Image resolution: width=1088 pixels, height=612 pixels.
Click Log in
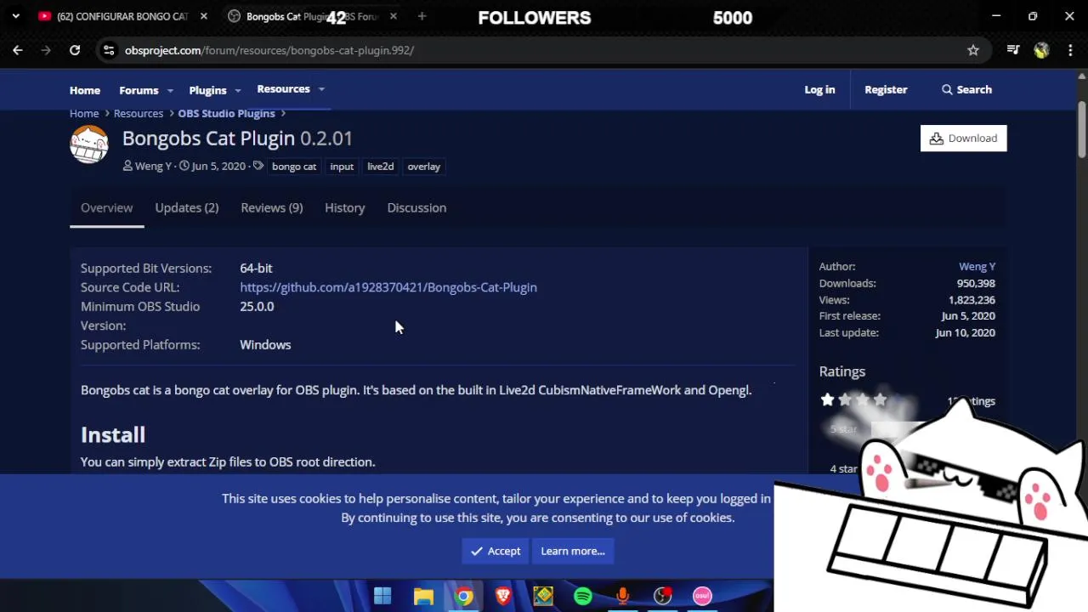click(x=819, y=89)
